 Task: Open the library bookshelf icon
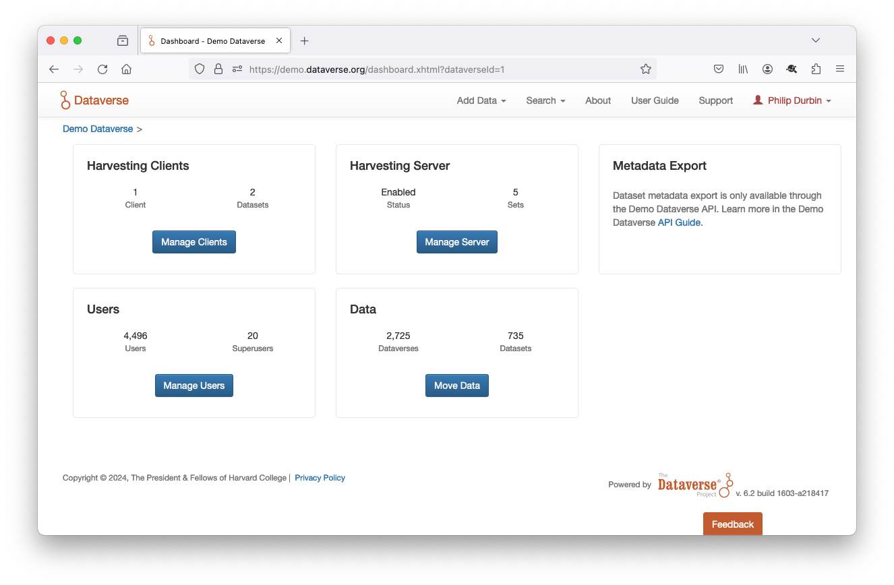coord(743,69)
